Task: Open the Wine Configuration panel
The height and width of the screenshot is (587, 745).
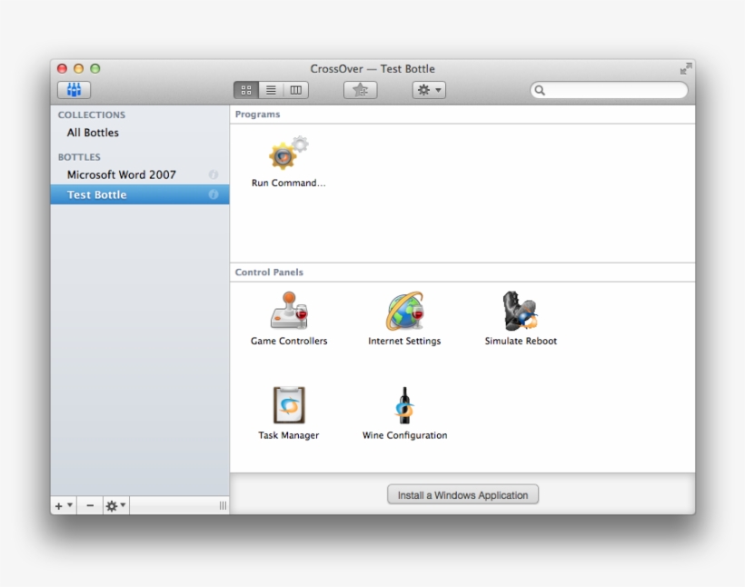Action: pos(404,406)
